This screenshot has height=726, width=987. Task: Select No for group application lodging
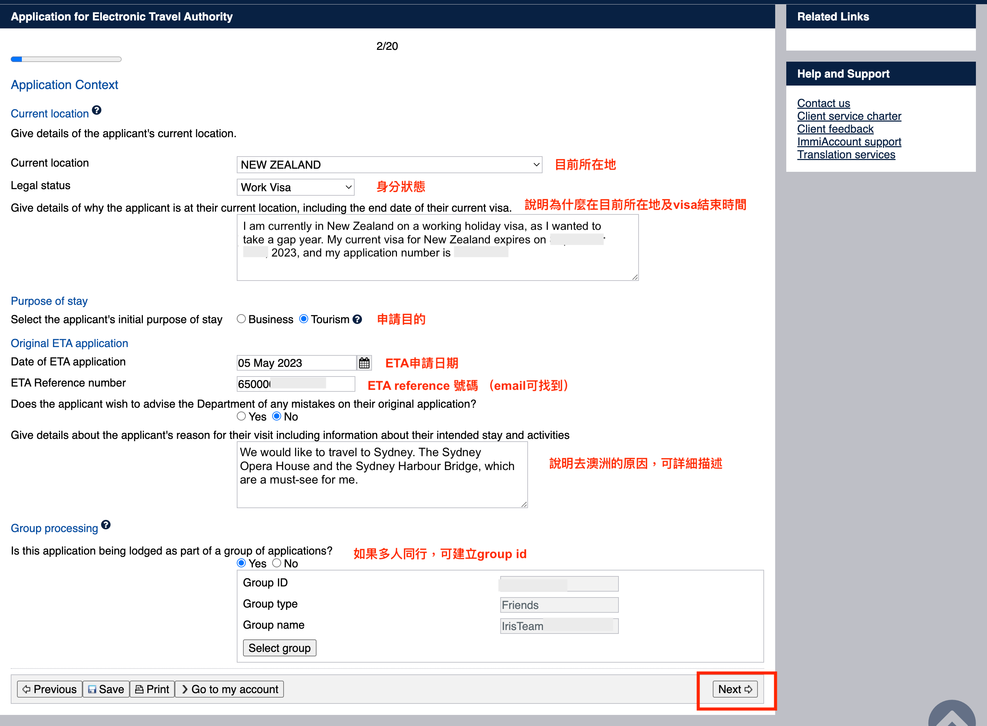coord(277,563)
